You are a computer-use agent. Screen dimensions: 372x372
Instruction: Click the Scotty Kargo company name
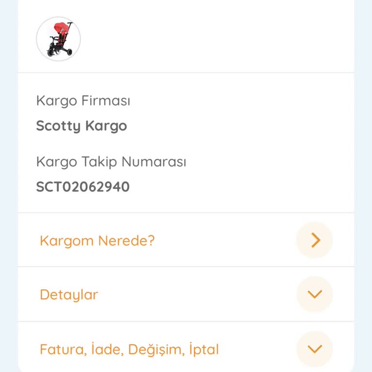[x=81, y=126]
